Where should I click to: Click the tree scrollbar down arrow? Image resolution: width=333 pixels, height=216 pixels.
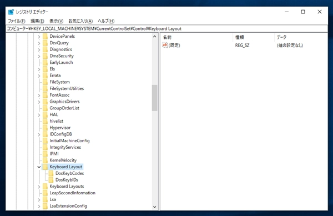pyautogui.click(x=155, y=207)
